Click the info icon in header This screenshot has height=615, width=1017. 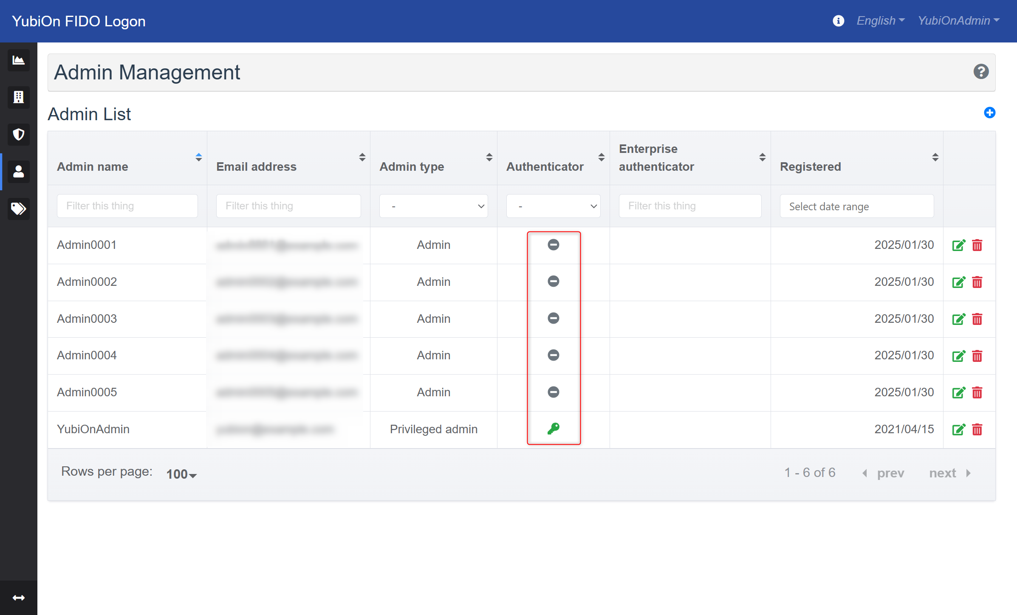coord(838,21)
